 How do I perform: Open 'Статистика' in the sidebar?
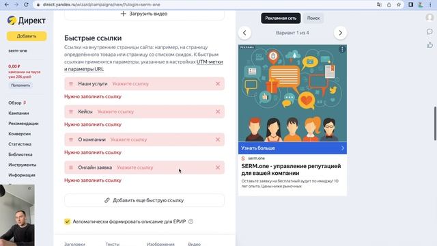(20, 144)
